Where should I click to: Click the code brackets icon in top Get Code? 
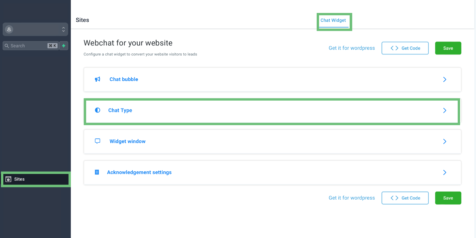click(395, 48)
